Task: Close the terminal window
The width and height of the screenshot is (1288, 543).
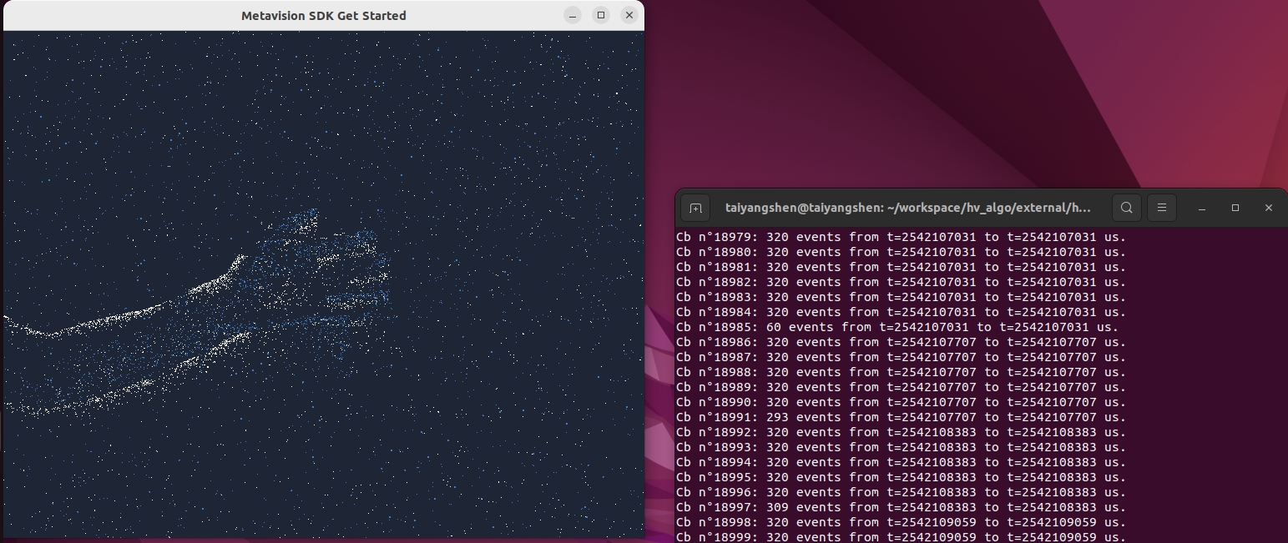Action: [x=1269, y=208]
